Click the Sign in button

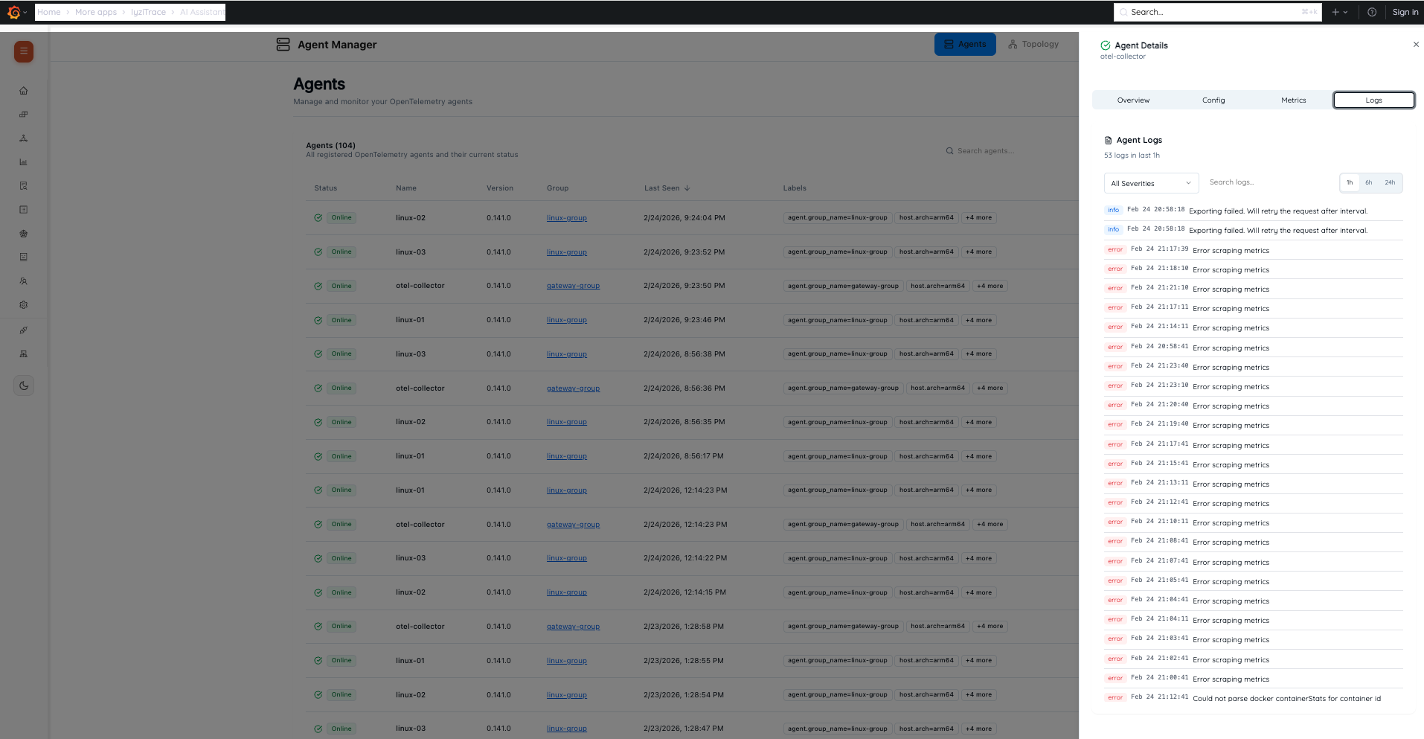point(1405,12)
